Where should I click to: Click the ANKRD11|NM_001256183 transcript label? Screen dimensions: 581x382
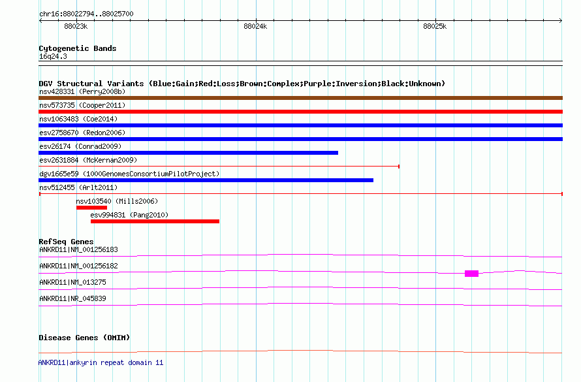(78, 249)
